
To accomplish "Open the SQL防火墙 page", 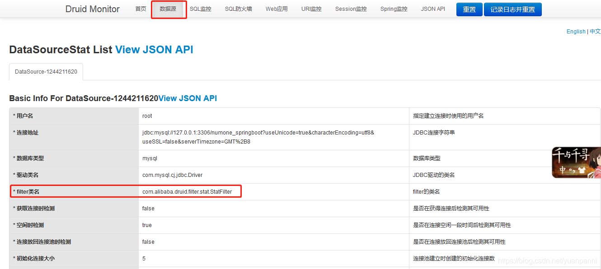I will (238, 9).
